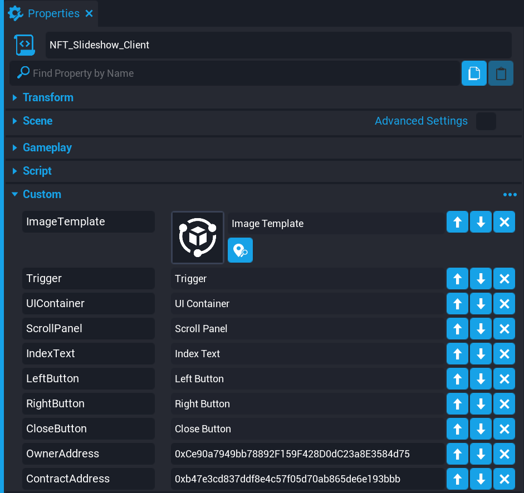Click the script icon beside the object name

click(25, 45)
